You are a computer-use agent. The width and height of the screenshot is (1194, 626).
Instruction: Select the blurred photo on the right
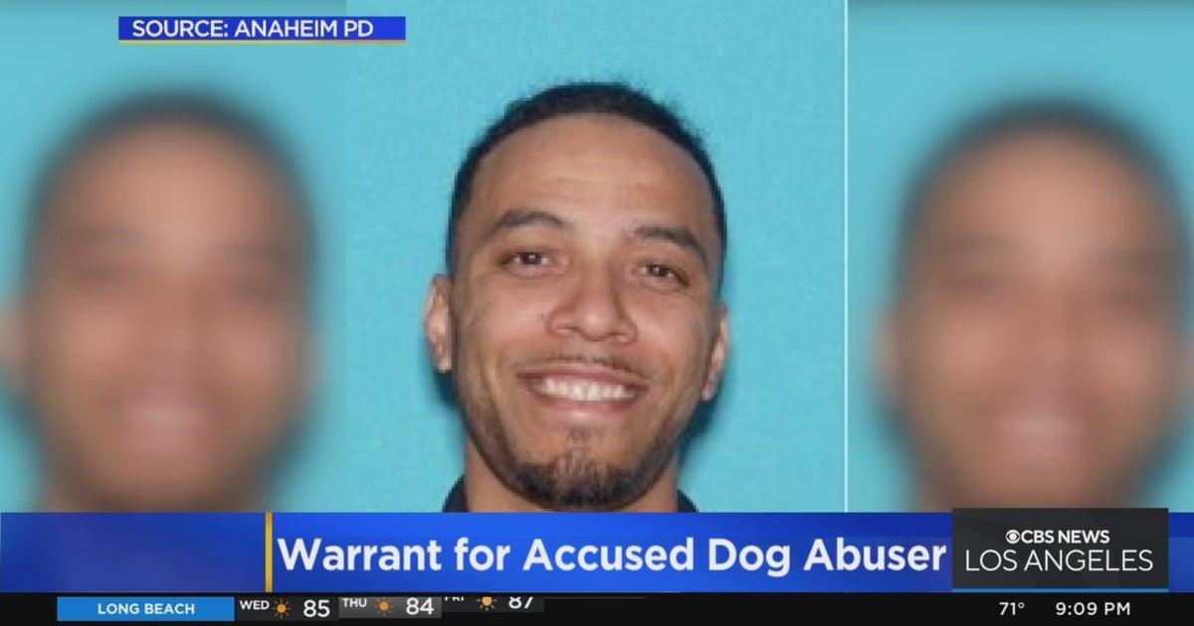tap(1021, 256)
